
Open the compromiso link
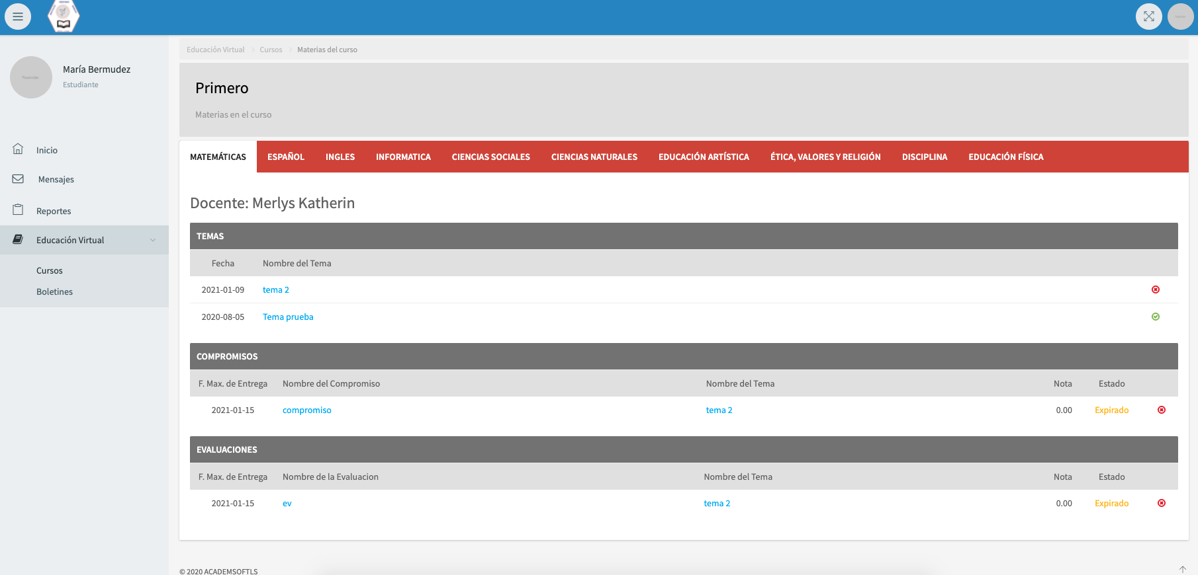click(306, 410)
